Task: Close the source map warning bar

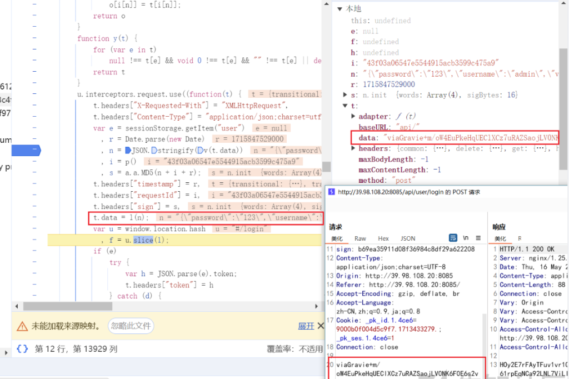Action: click(319, 326)
